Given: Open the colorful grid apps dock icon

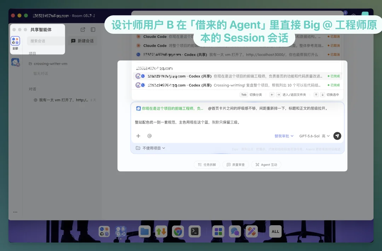Looking at the screenshot, I should (218, 231).
